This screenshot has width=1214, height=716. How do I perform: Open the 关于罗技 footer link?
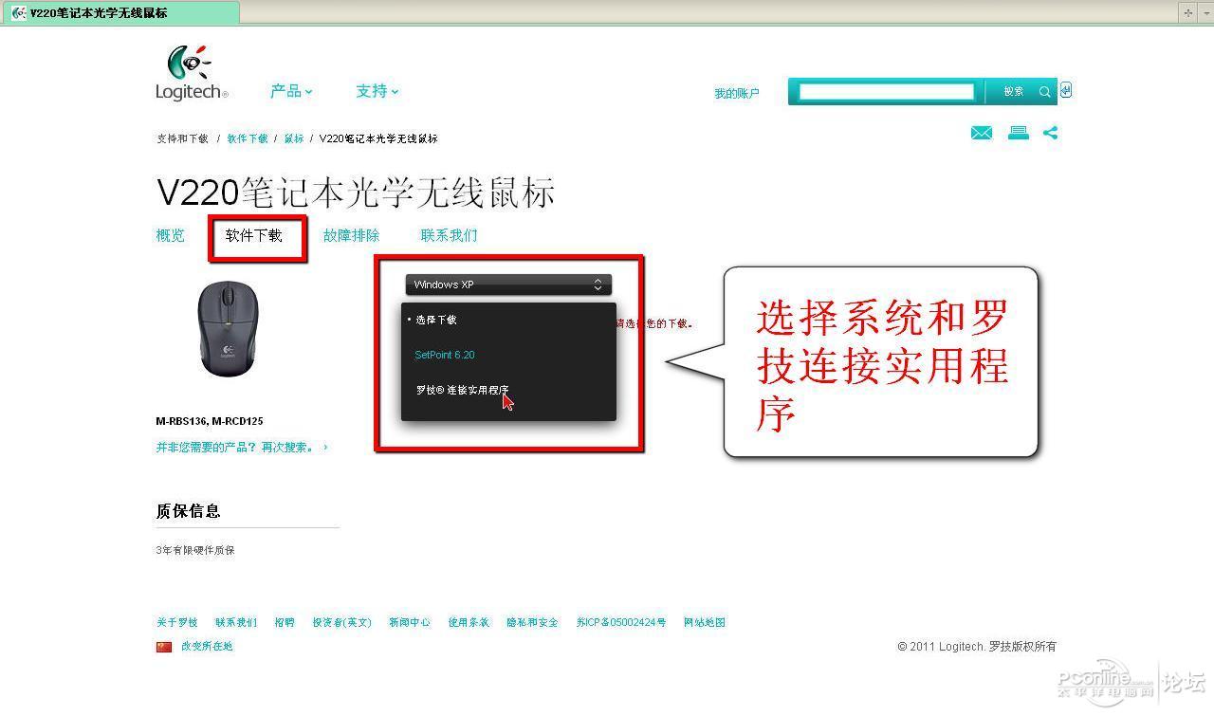[x=177, y=623]
